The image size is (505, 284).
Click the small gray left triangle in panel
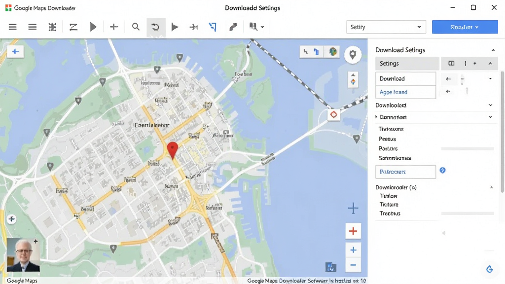pyautogui.click(x=444, y=233)
